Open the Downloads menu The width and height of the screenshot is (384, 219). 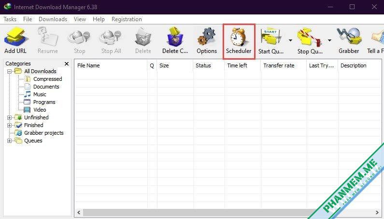click(53, 19)
